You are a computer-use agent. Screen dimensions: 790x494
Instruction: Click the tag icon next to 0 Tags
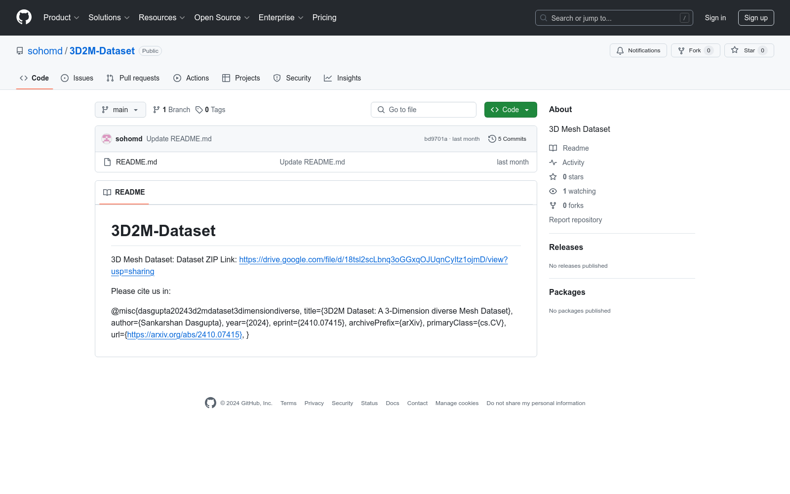pyautogui.click(x=199, y=110)
